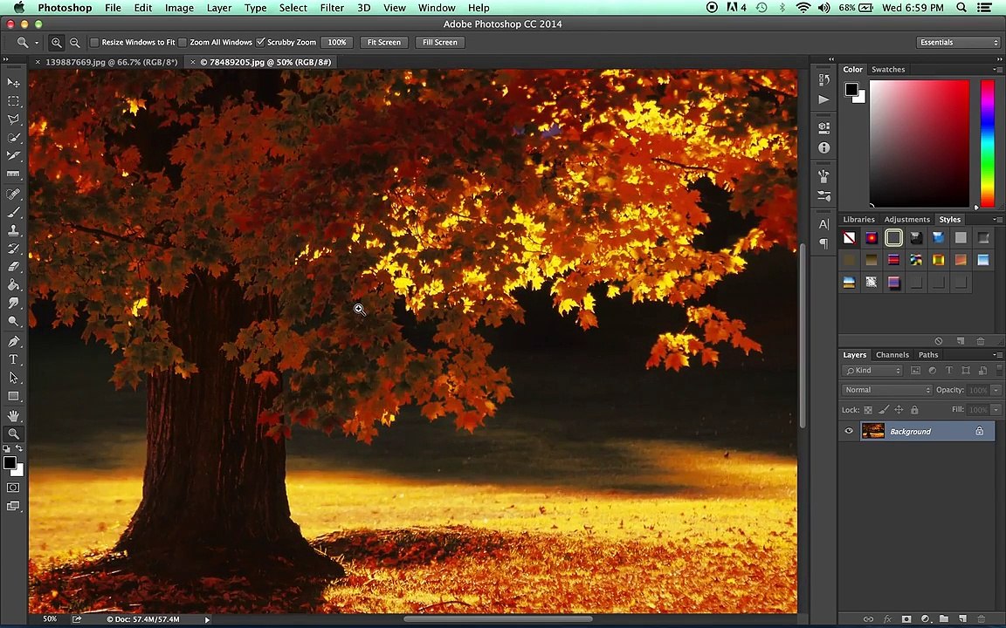Click the zoom percentage field in status bar

click(x=50, y=619)
